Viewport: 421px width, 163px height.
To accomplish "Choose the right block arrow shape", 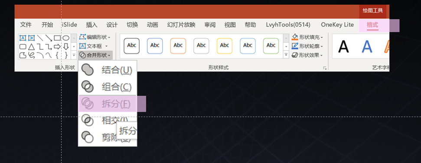I will click(57, 47).
